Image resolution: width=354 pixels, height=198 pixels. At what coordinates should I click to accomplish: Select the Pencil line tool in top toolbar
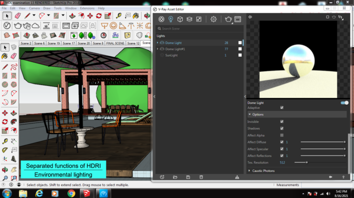[x=27, y=15]
